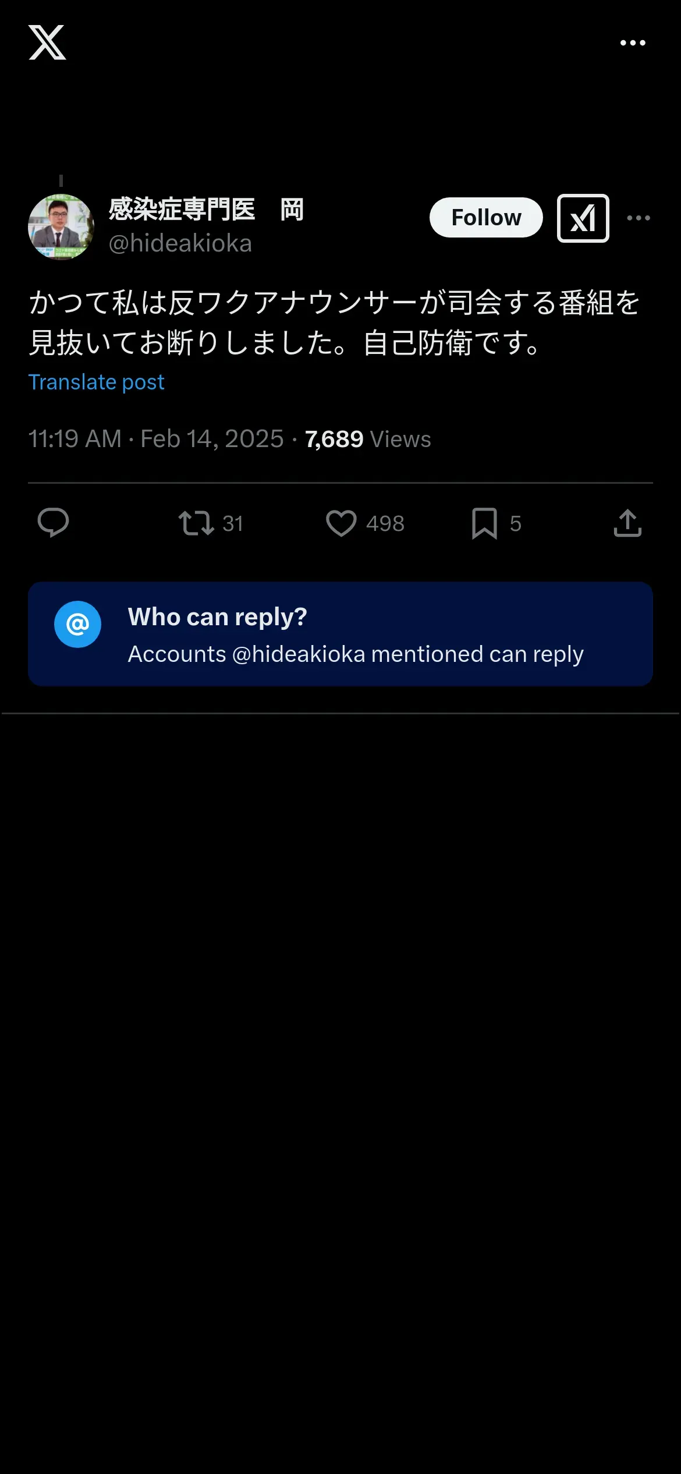Open the 11:19 AM · Feb 14, 2025 timestamp
The height and width of the screenshot is (1474, 681).
click(156, 439)
